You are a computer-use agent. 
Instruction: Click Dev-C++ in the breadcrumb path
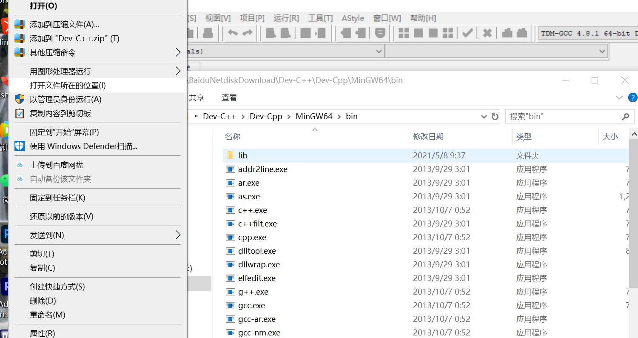pyautogui.click(x=219, y=116)
